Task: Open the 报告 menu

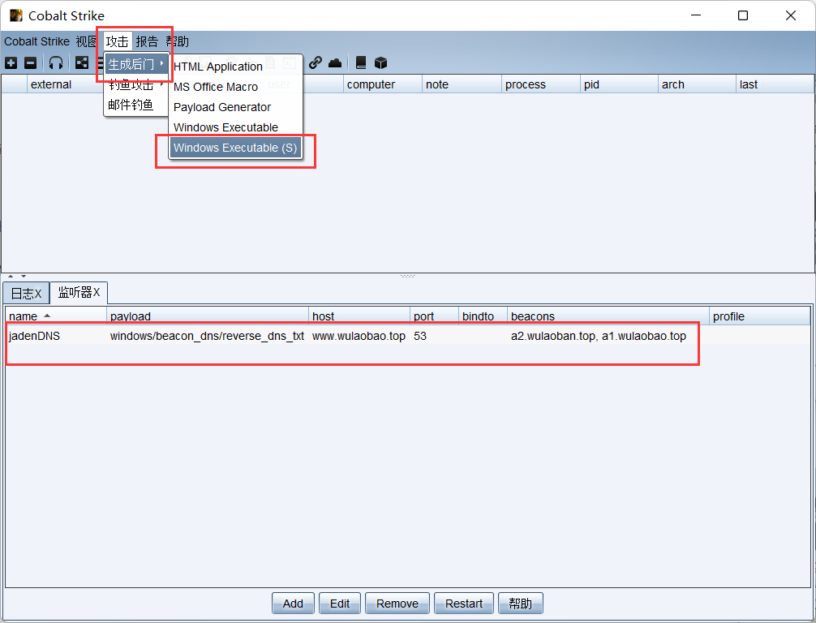Action: pyautogui.click(x=147, y=41)
